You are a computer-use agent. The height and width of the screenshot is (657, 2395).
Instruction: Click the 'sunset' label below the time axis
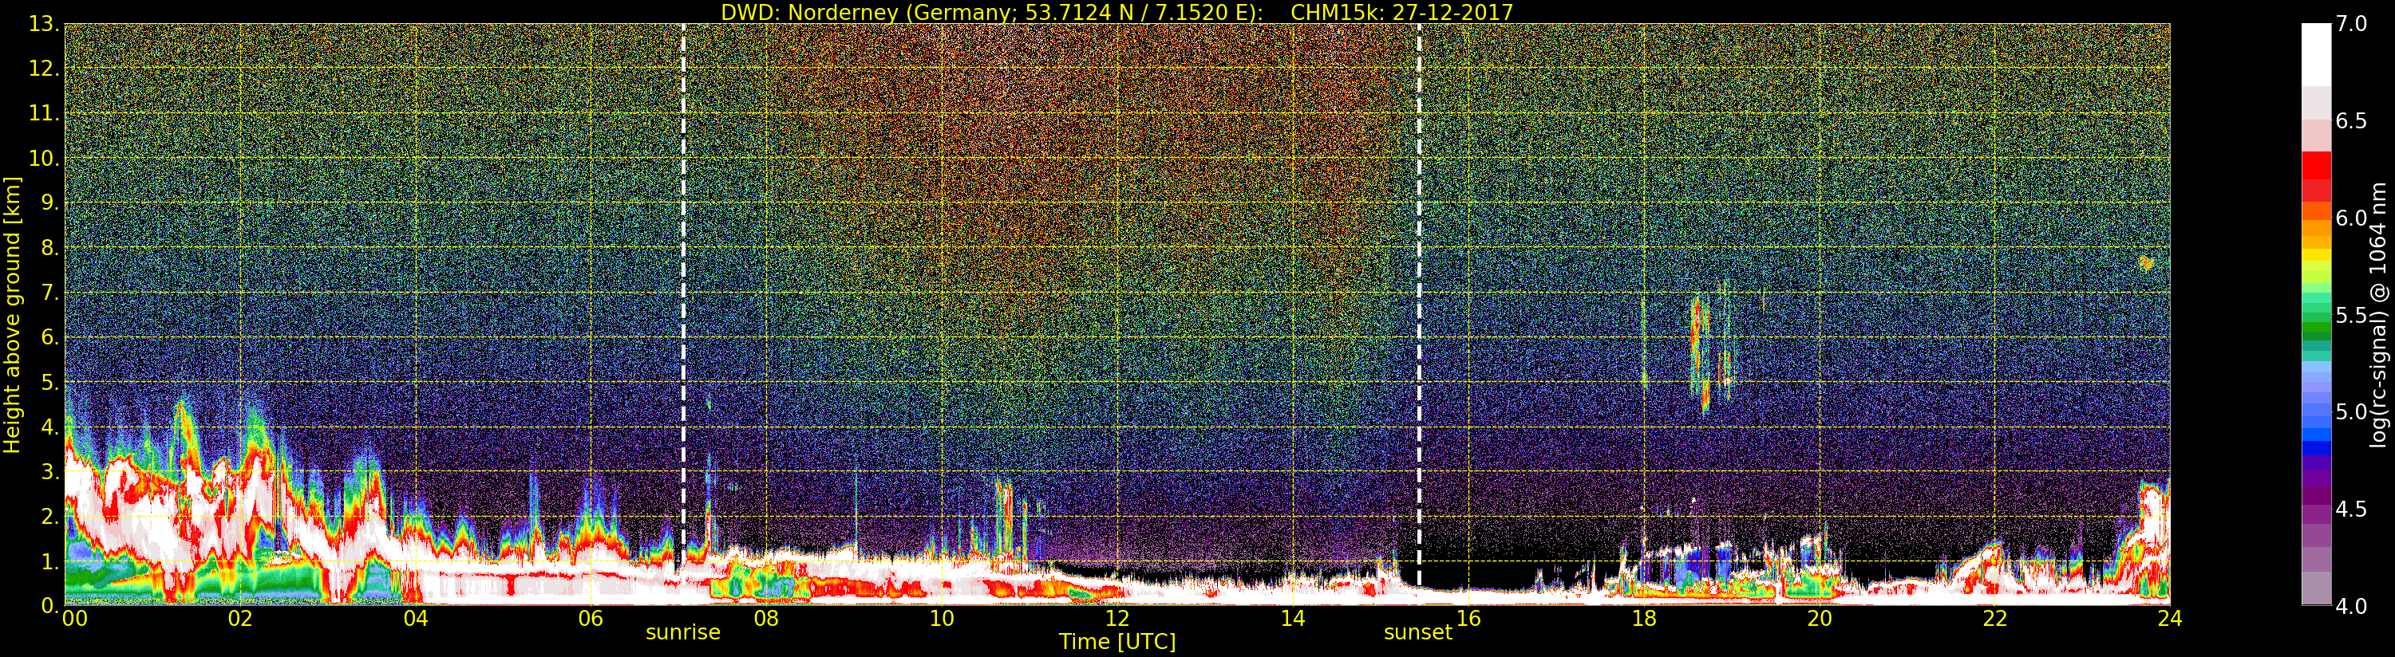pos(1418,633)
